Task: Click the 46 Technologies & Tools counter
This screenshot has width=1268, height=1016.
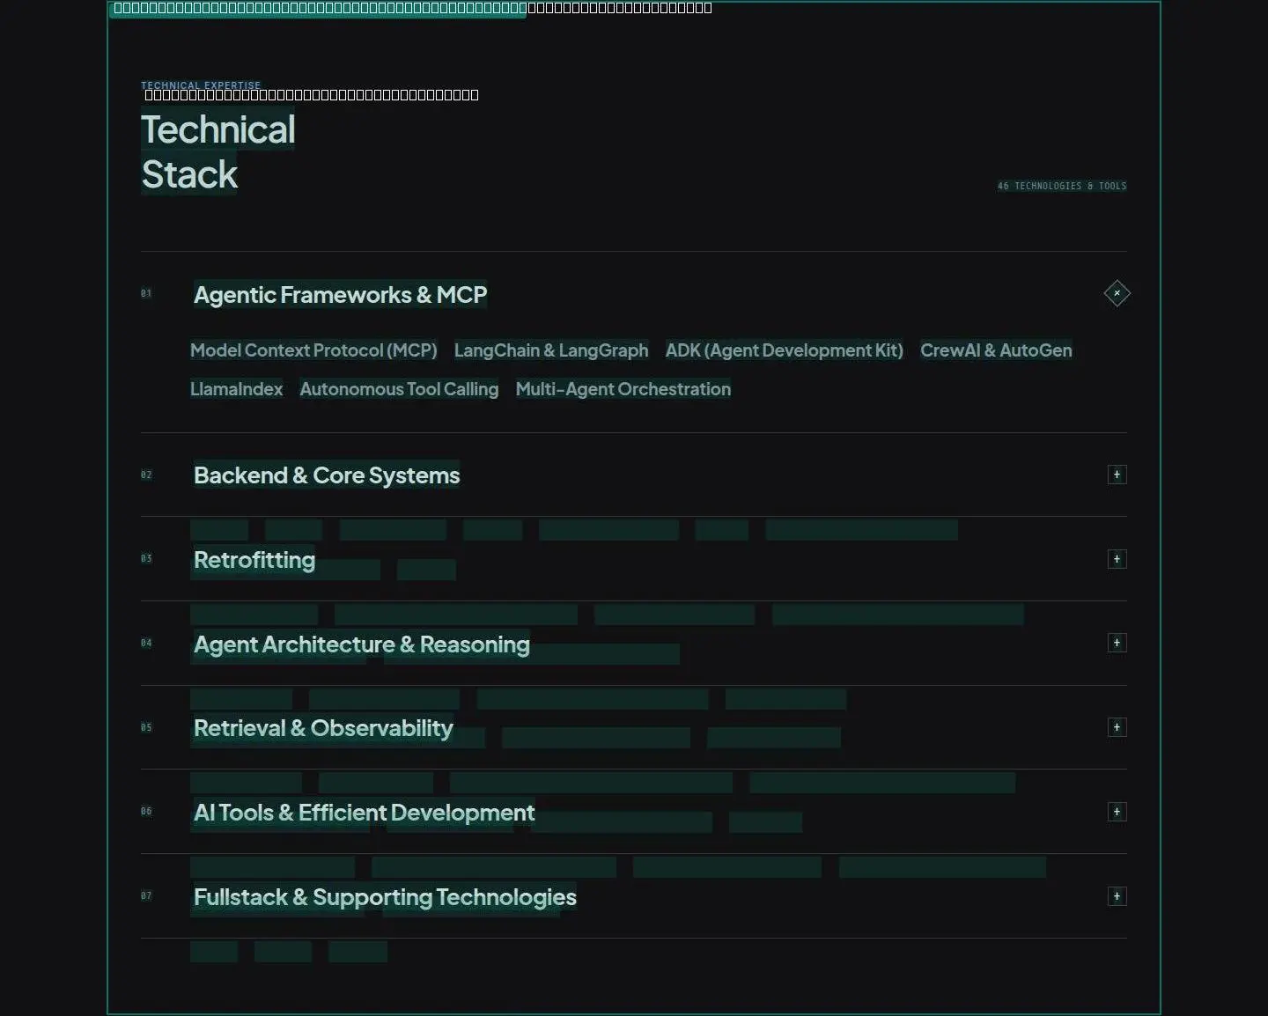Action: point(1062,186)
